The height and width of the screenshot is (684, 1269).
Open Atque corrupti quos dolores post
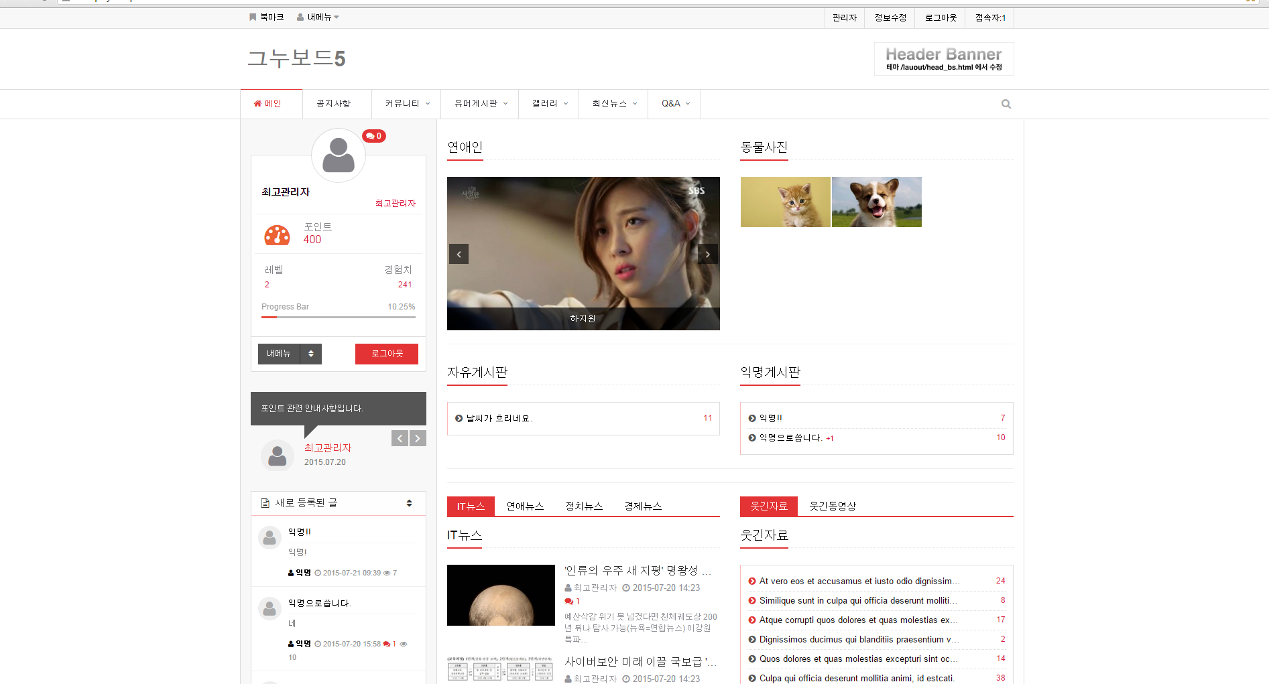(858, 620)
